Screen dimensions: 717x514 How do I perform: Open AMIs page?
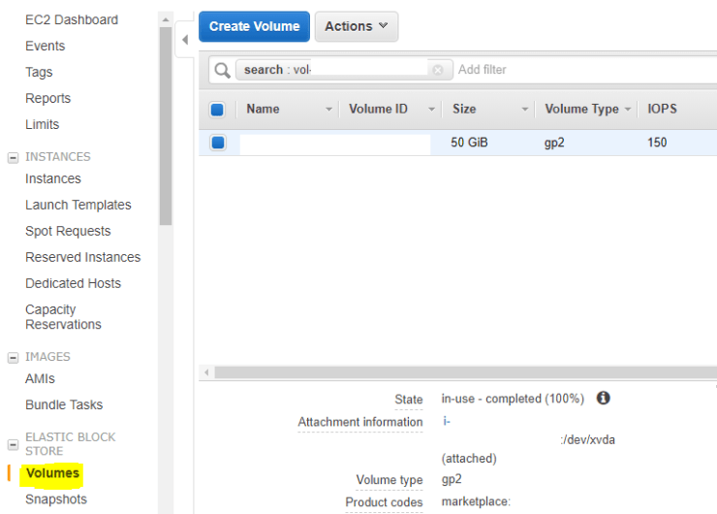(41, 379)
